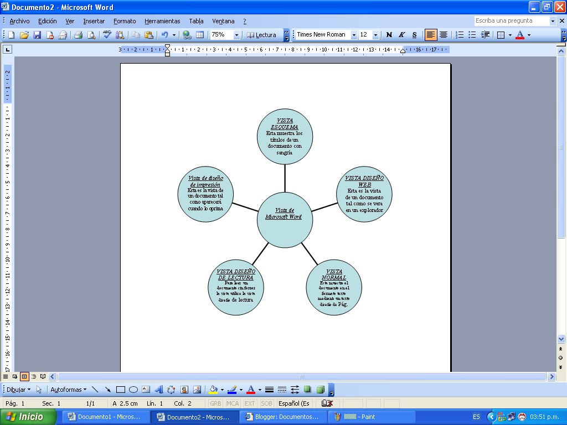This screenshot has width=567, height=425.
Task: Run spelling and grammar check
Action: pyautogui.click(x=107, y=35)
